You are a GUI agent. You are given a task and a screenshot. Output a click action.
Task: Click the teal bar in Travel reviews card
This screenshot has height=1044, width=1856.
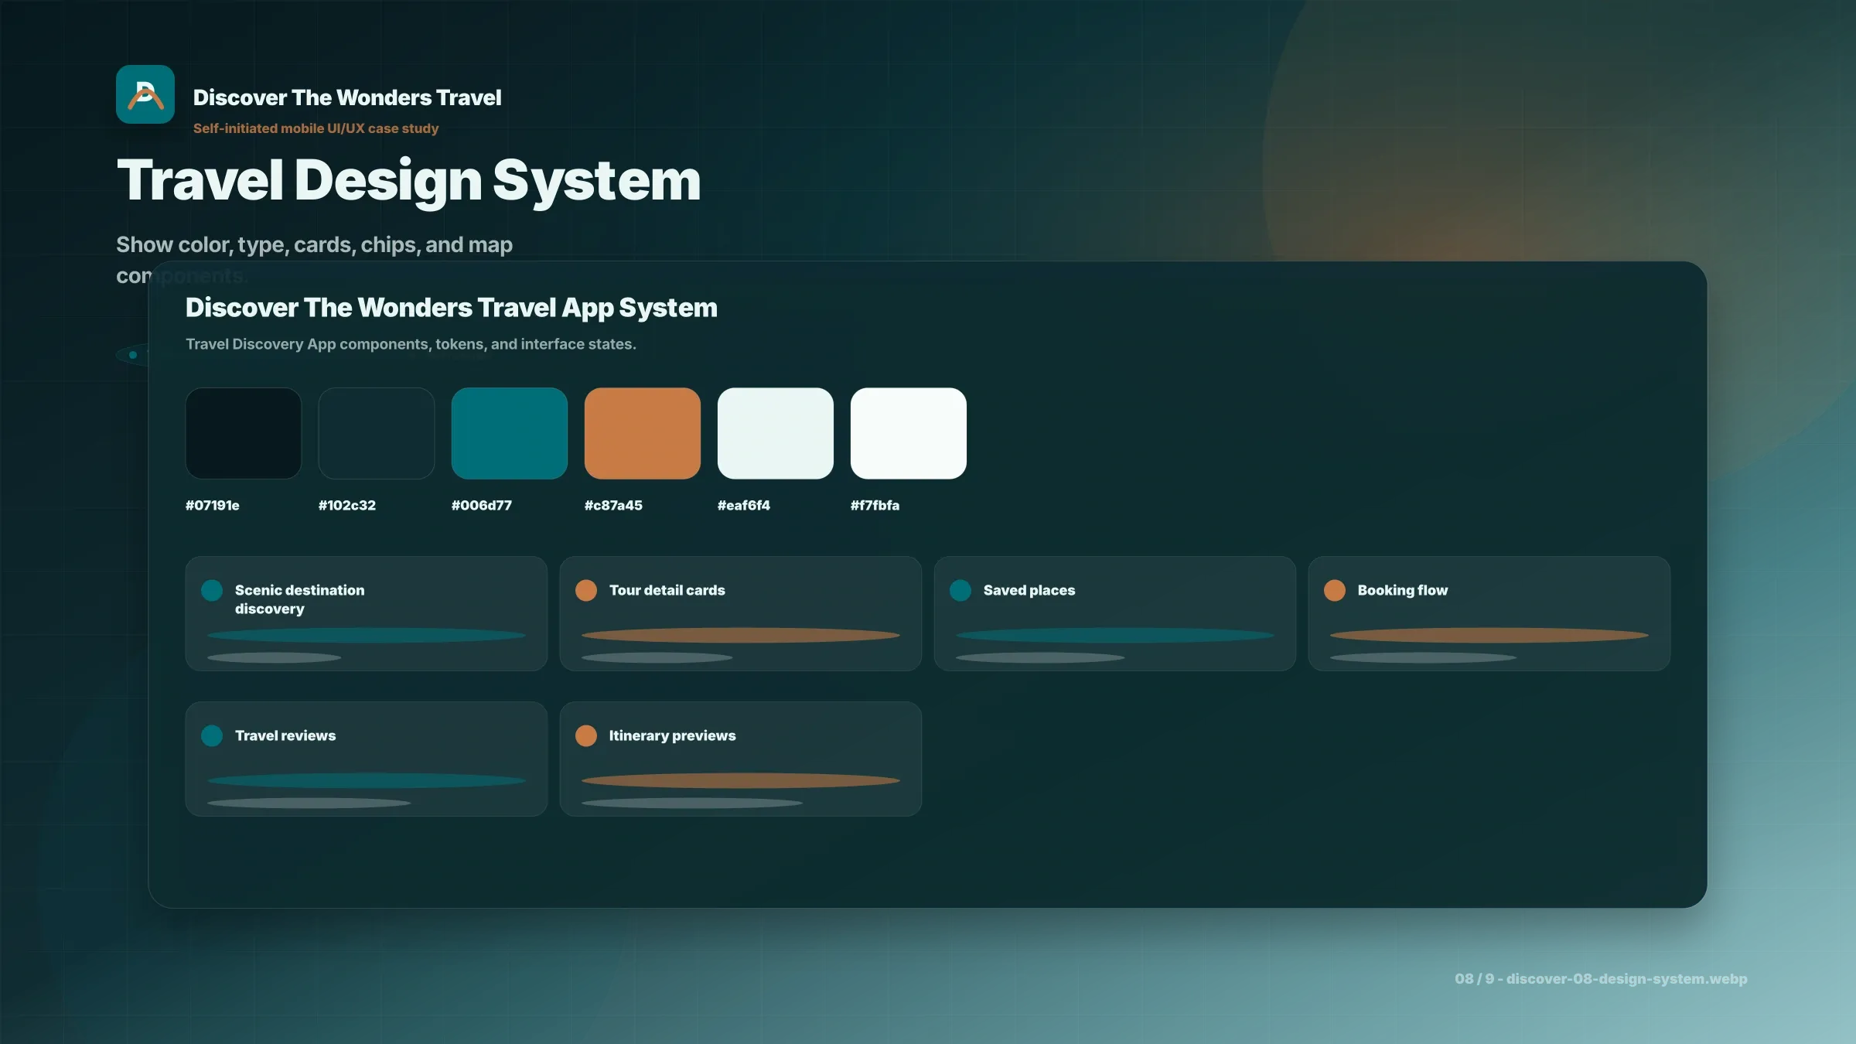[x=367, y=781]
